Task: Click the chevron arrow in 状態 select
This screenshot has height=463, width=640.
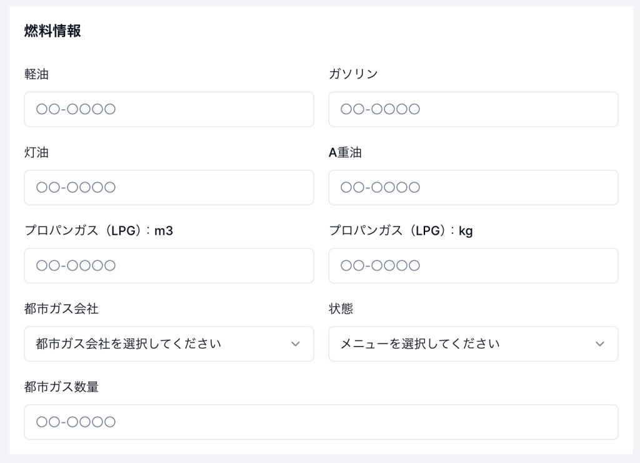Action: click(600, 344)
